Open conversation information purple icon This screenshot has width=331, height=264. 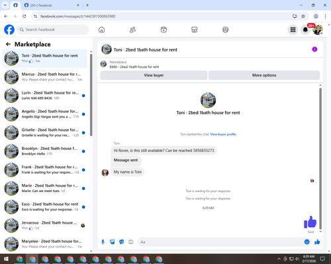click(314, 49)
